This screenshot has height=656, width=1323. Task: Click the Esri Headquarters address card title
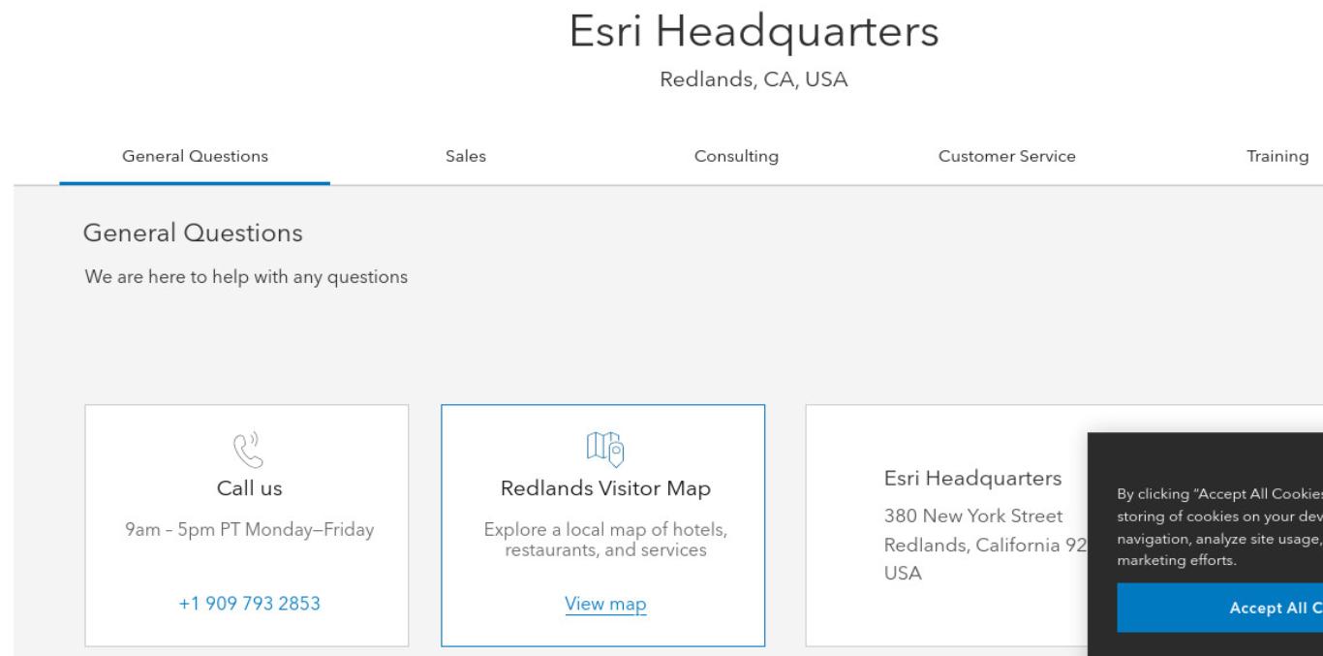pyautogui.click(x=973, y=478)
